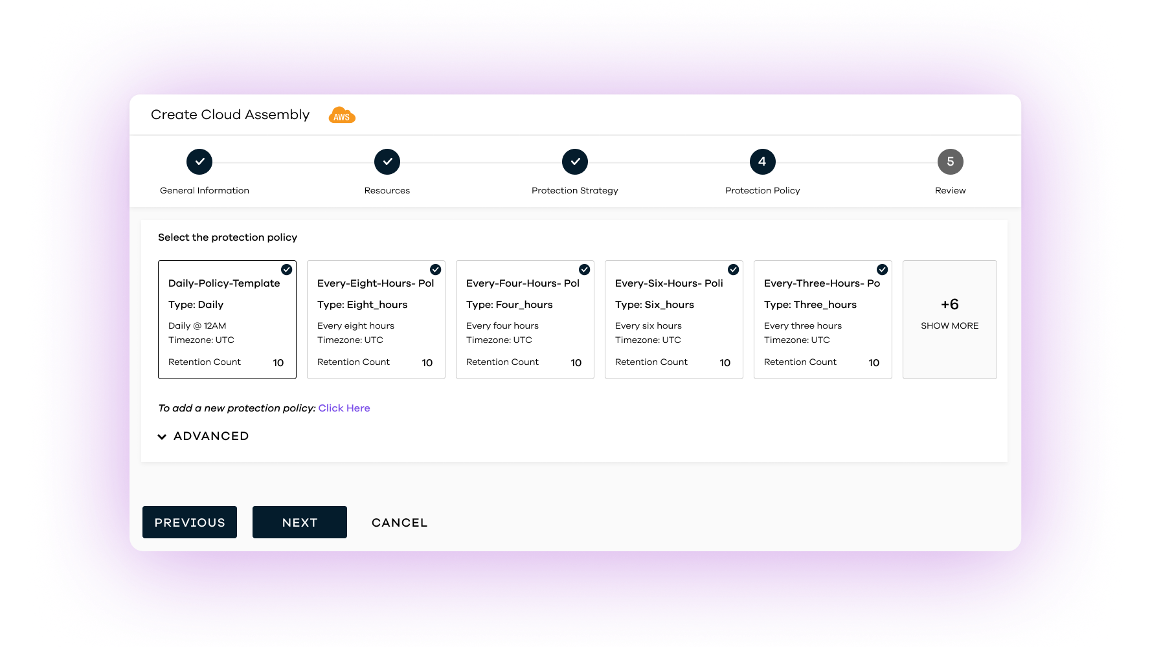Select the Every-Four-Hours policy card title
1150x647 pixels.
(x=523, y=283)
